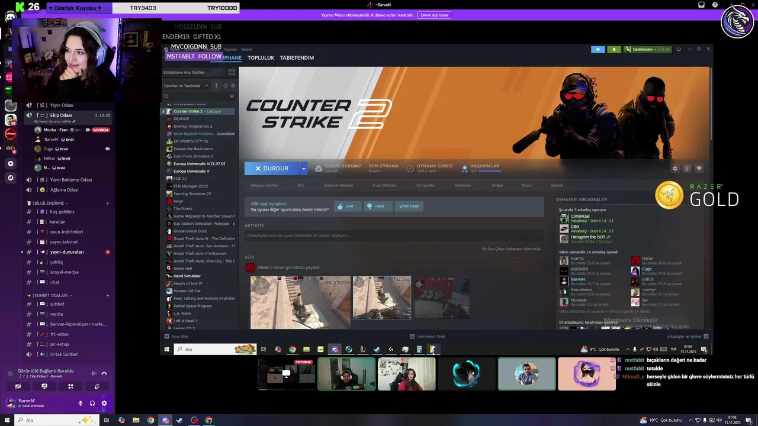Show game info icon on CS2 page
Image resolution: width=758 pixels, height=426 pixels.
pyautogui.click(x=687, y=169)
